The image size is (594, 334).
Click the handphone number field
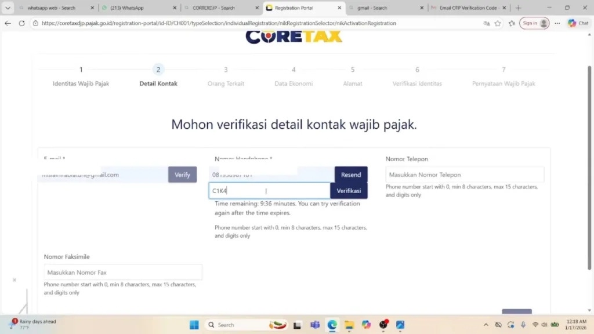pyautogui.click(x=271, y=175)
